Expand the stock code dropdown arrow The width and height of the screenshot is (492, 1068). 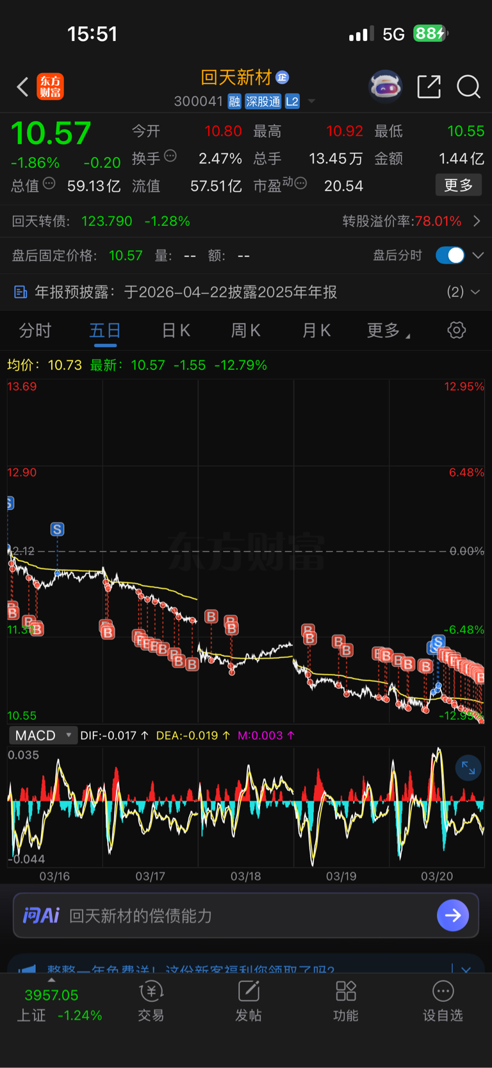click(311, 101)
